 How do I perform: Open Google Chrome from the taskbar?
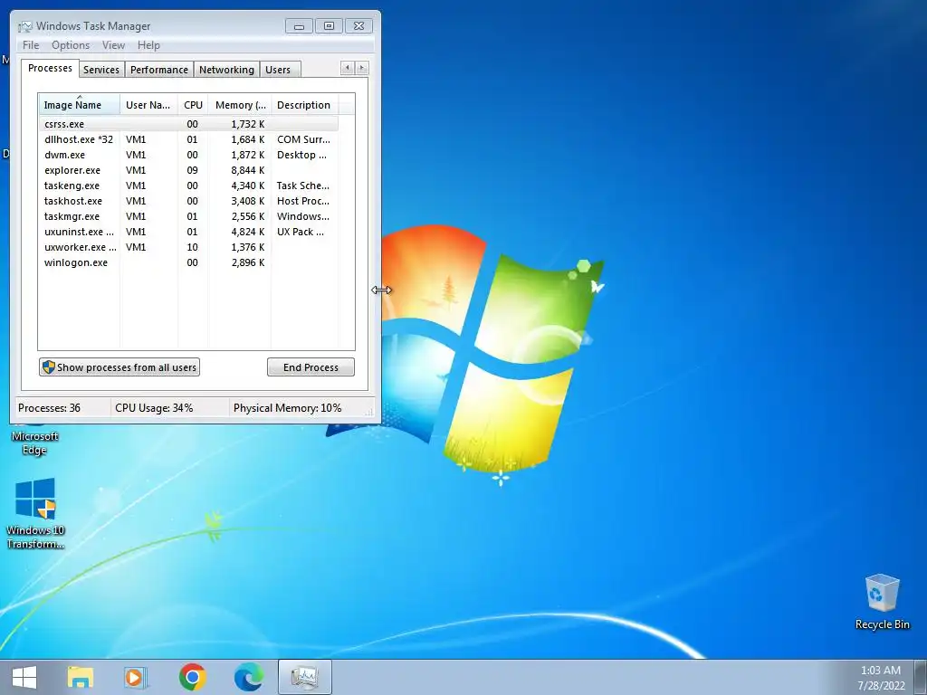193,677
